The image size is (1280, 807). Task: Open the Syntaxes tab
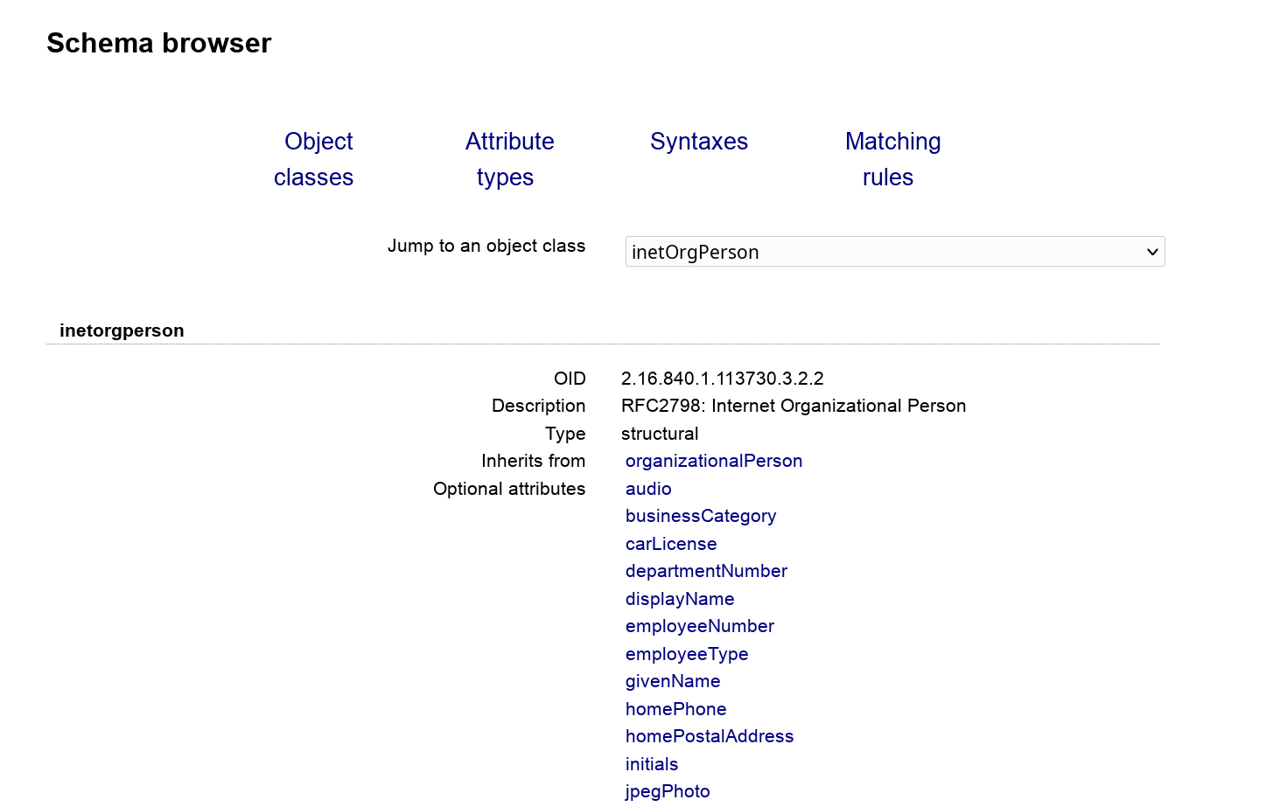tap(698, 142)
